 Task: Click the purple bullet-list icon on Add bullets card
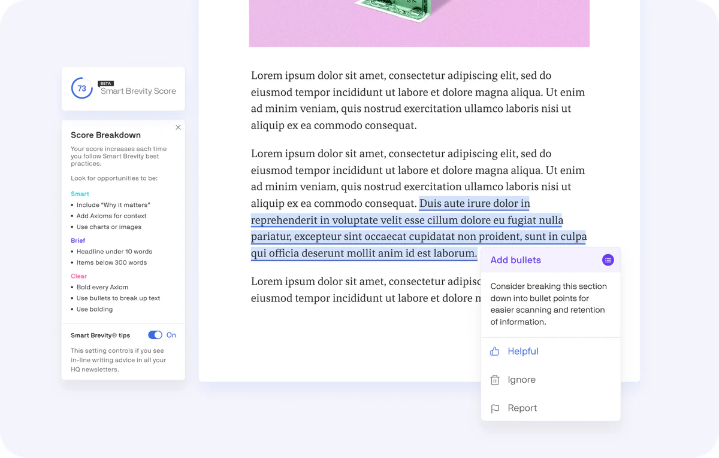click(608, 260)
